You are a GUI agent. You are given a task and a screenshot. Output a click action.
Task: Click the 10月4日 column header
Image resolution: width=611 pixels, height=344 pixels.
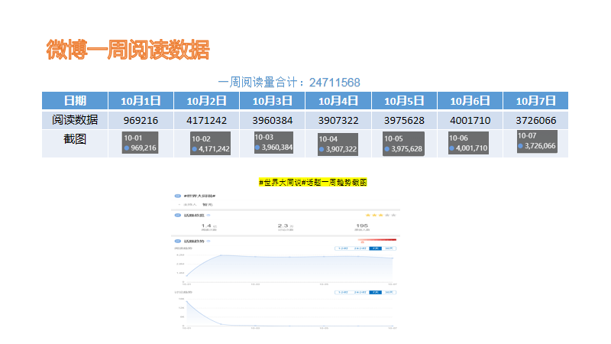tap(338, 101)
